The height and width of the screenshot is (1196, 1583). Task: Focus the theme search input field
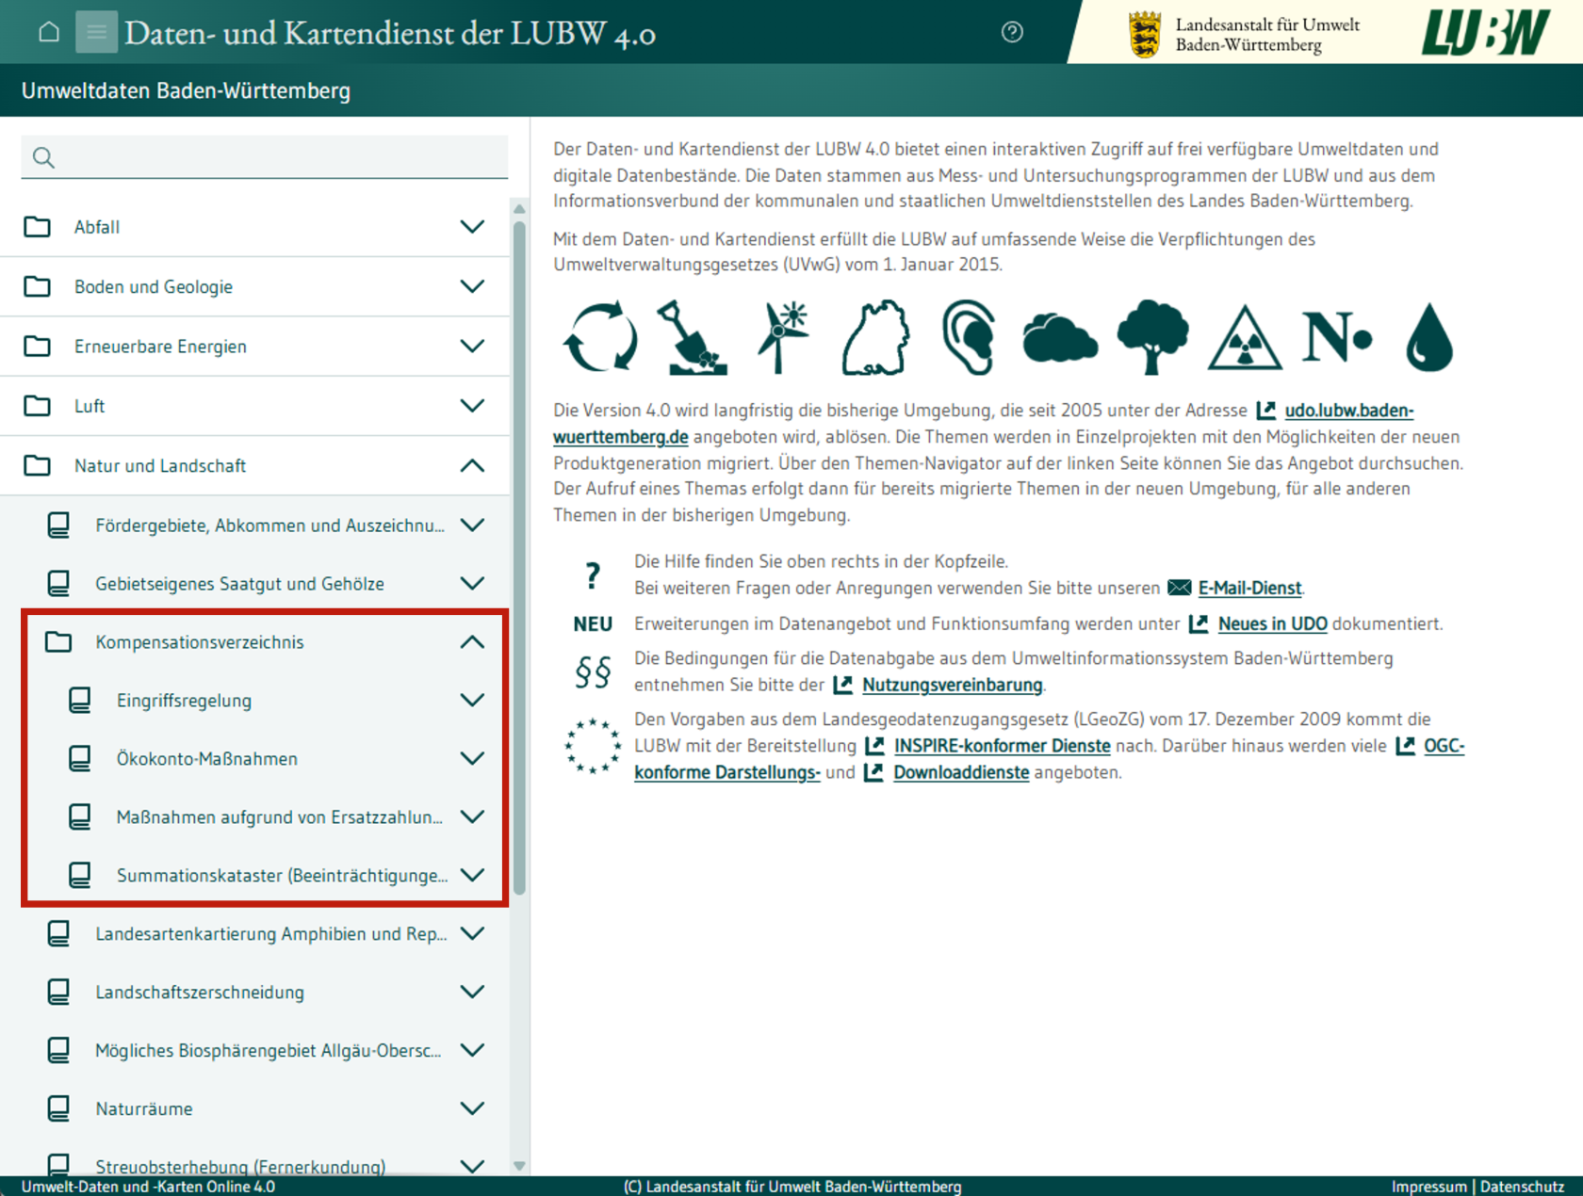265,157
